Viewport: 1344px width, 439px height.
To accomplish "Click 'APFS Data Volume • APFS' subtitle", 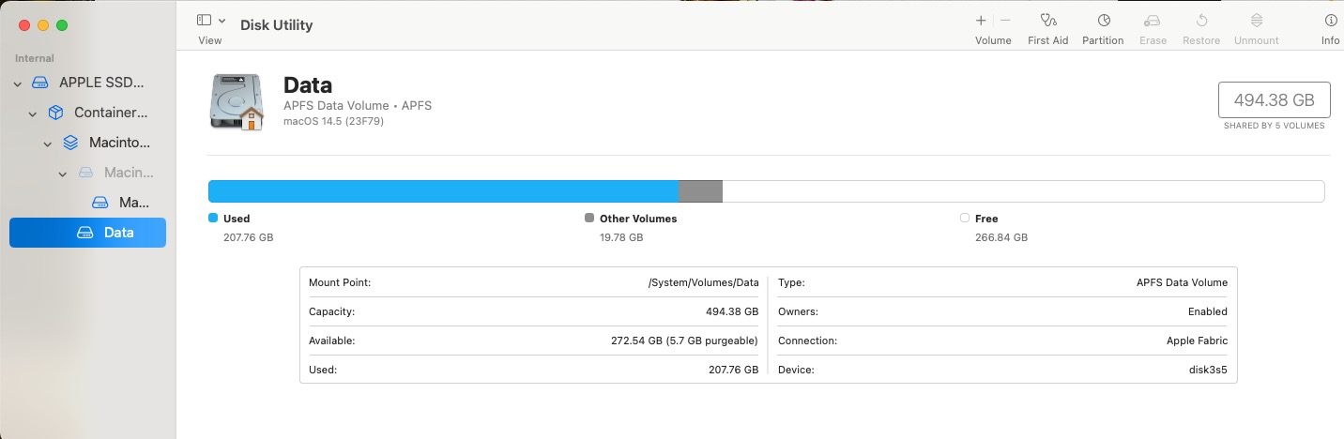I will [358, 106].
